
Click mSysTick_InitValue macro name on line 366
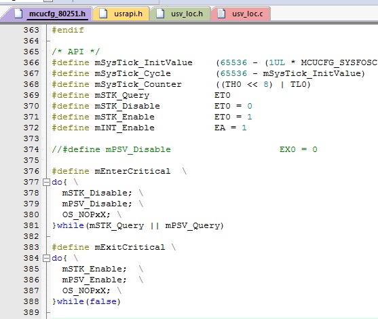(x=144, y=62)
